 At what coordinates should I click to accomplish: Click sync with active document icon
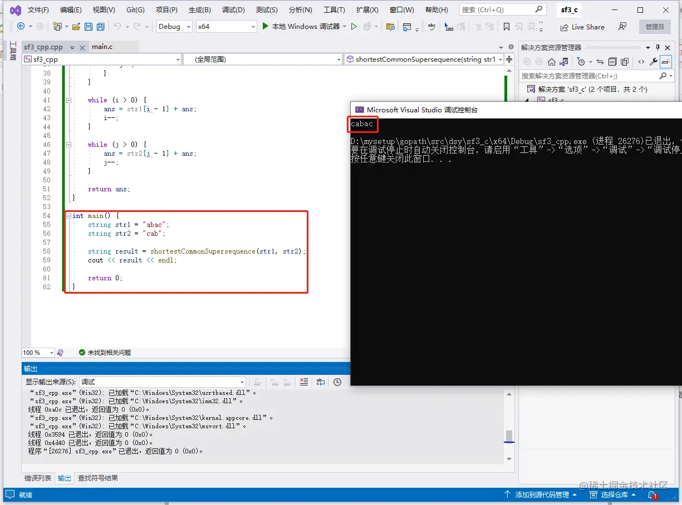click(x=600, y=62)
